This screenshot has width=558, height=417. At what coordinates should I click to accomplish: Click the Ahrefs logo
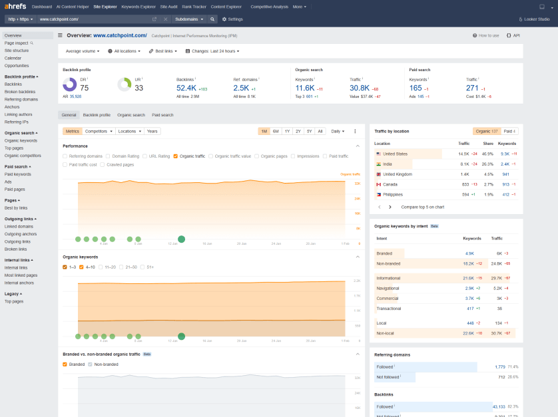15,7
